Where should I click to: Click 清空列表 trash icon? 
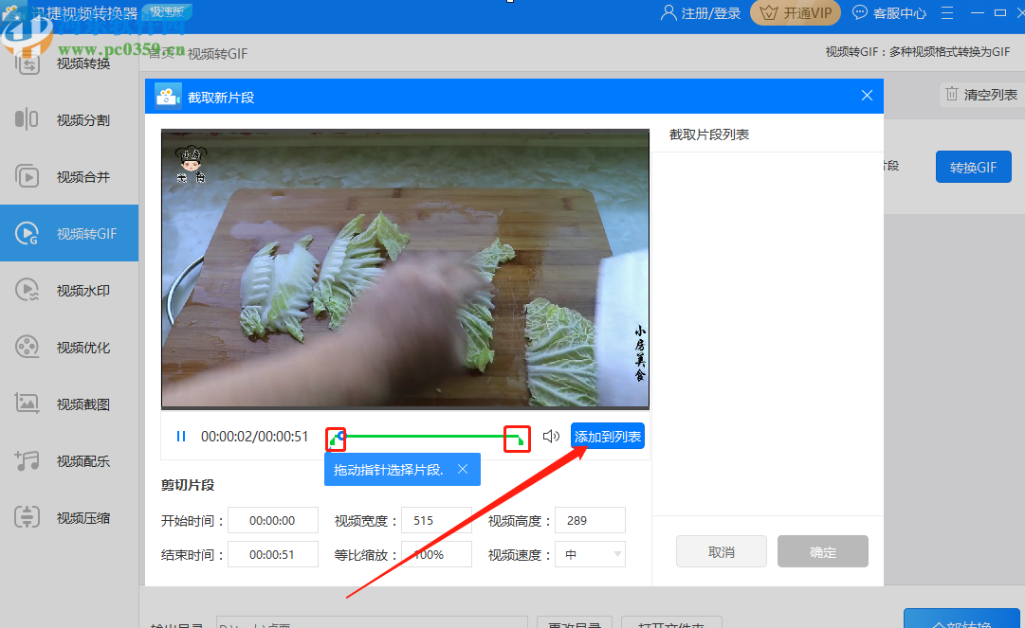coord(951,94)
